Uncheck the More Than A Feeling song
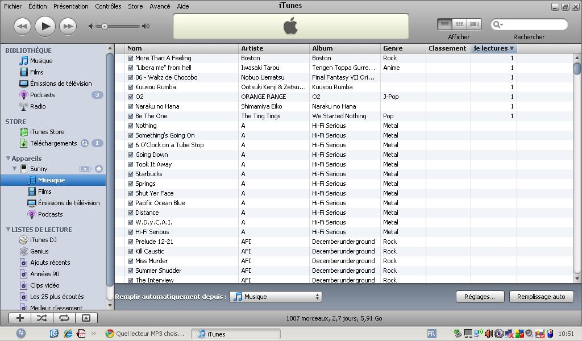Viewport: 582px width, 341px height. coord(131,58)
